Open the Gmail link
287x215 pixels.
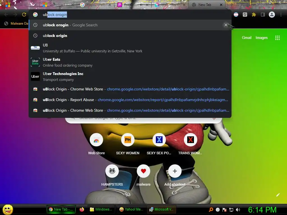coord(247,38)
